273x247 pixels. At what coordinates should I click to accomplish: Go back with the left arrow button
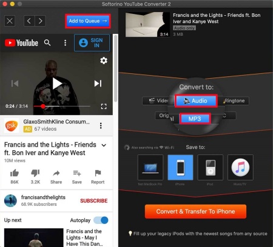pyautogui.click(x=29, y=21)
